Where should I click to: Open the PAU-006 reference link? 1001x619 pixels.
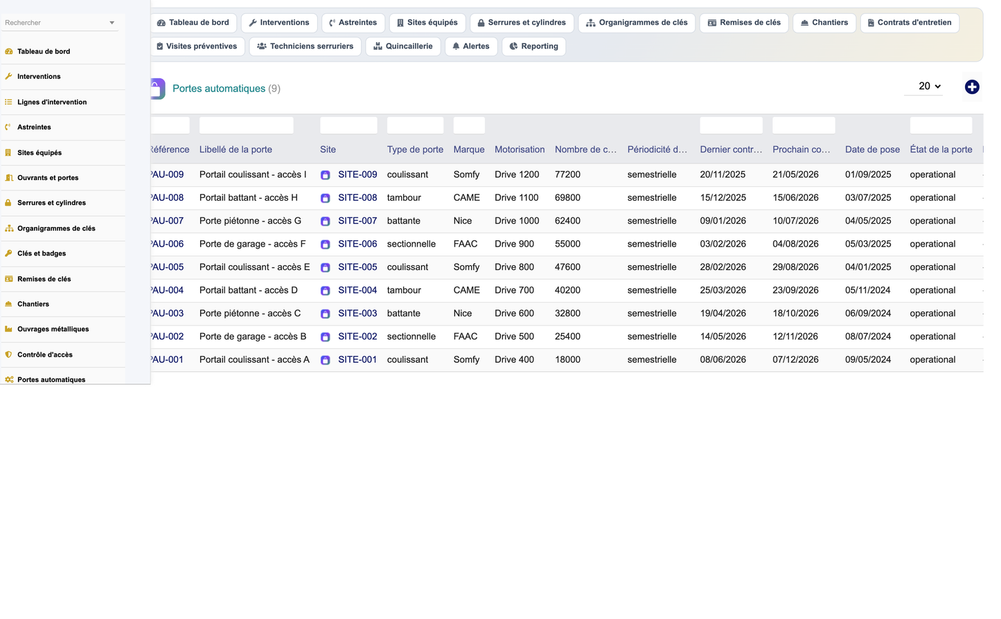click(167, 244)
